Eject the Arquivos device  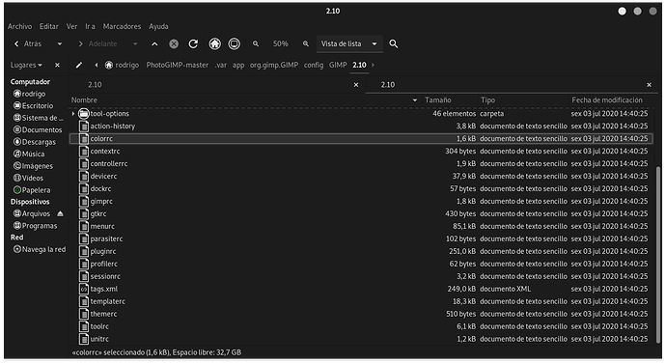[60, 213]
